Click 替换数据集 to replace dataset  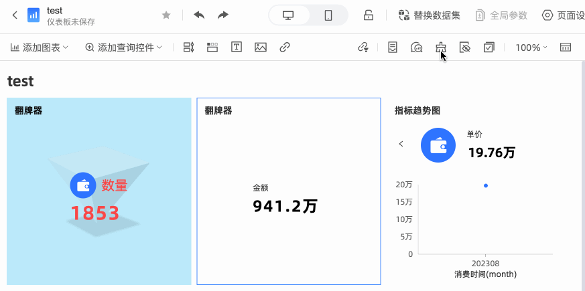430,15
